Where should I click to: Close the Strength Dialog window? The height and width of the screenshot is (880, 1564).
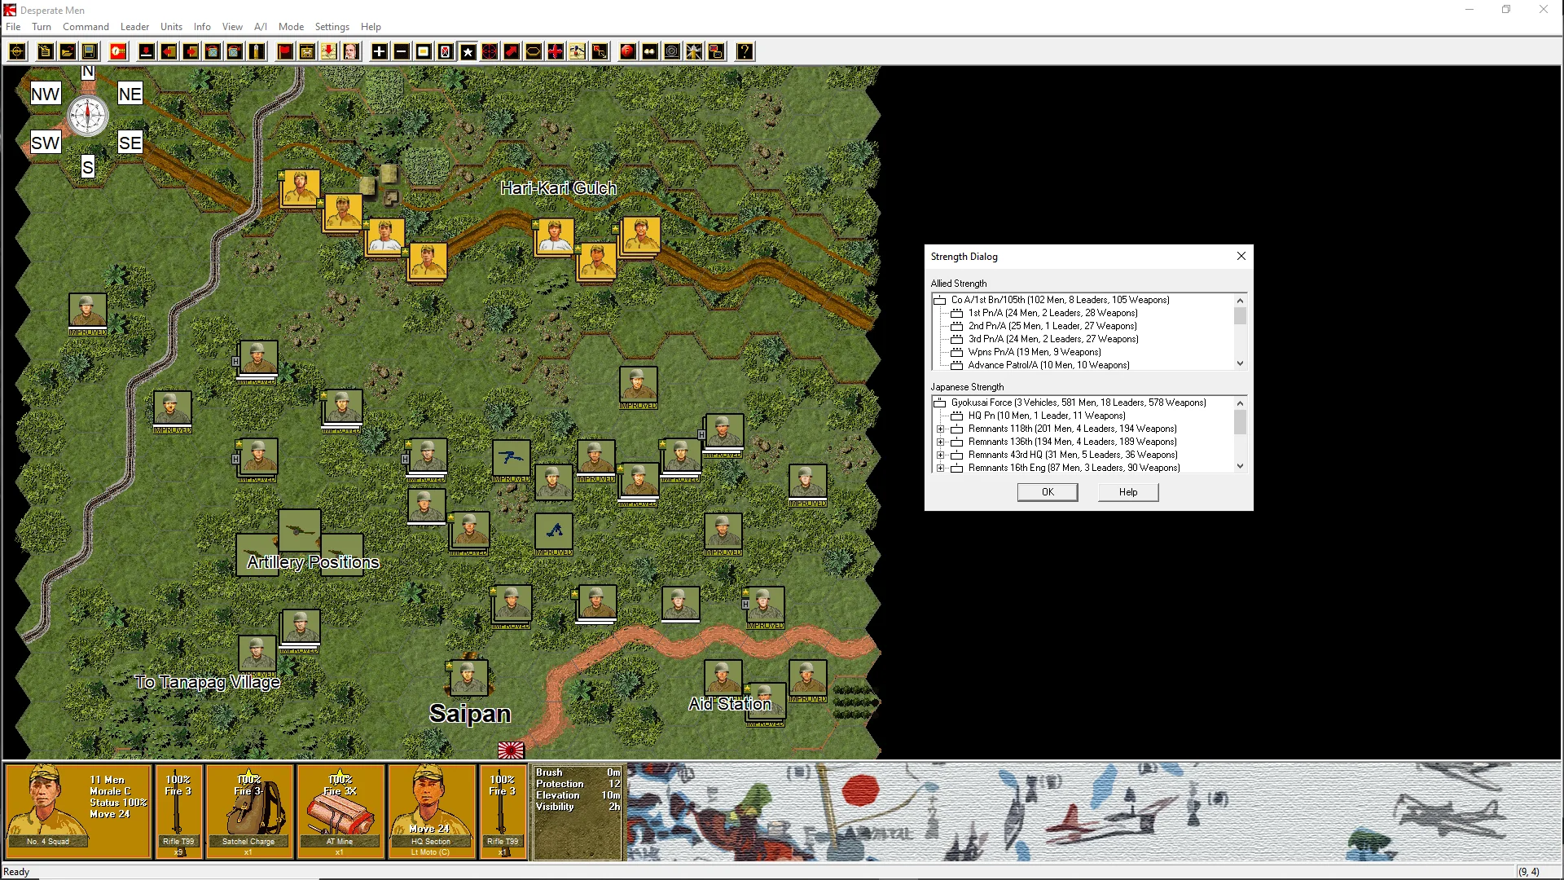1241,256
